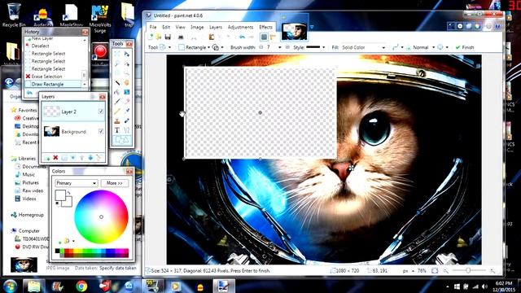This screenshot has height=293, width=521.
Task: Click the open image thumbnail tab
Action: pos(294,32)
